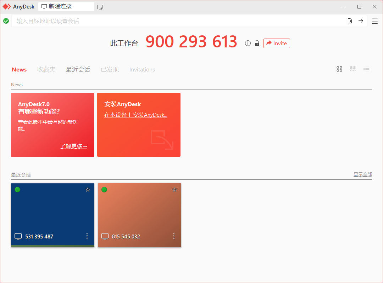The height and width of the screenshot is (283, 383).
Task: Open session options menu for 531 395 487
Action: (87, 236)
